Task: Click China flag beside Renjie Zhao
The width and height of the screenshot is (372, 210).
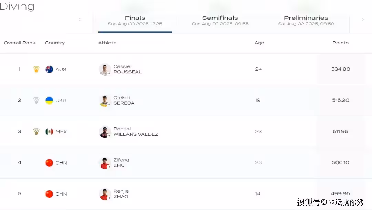Action: tap(49, 194)
